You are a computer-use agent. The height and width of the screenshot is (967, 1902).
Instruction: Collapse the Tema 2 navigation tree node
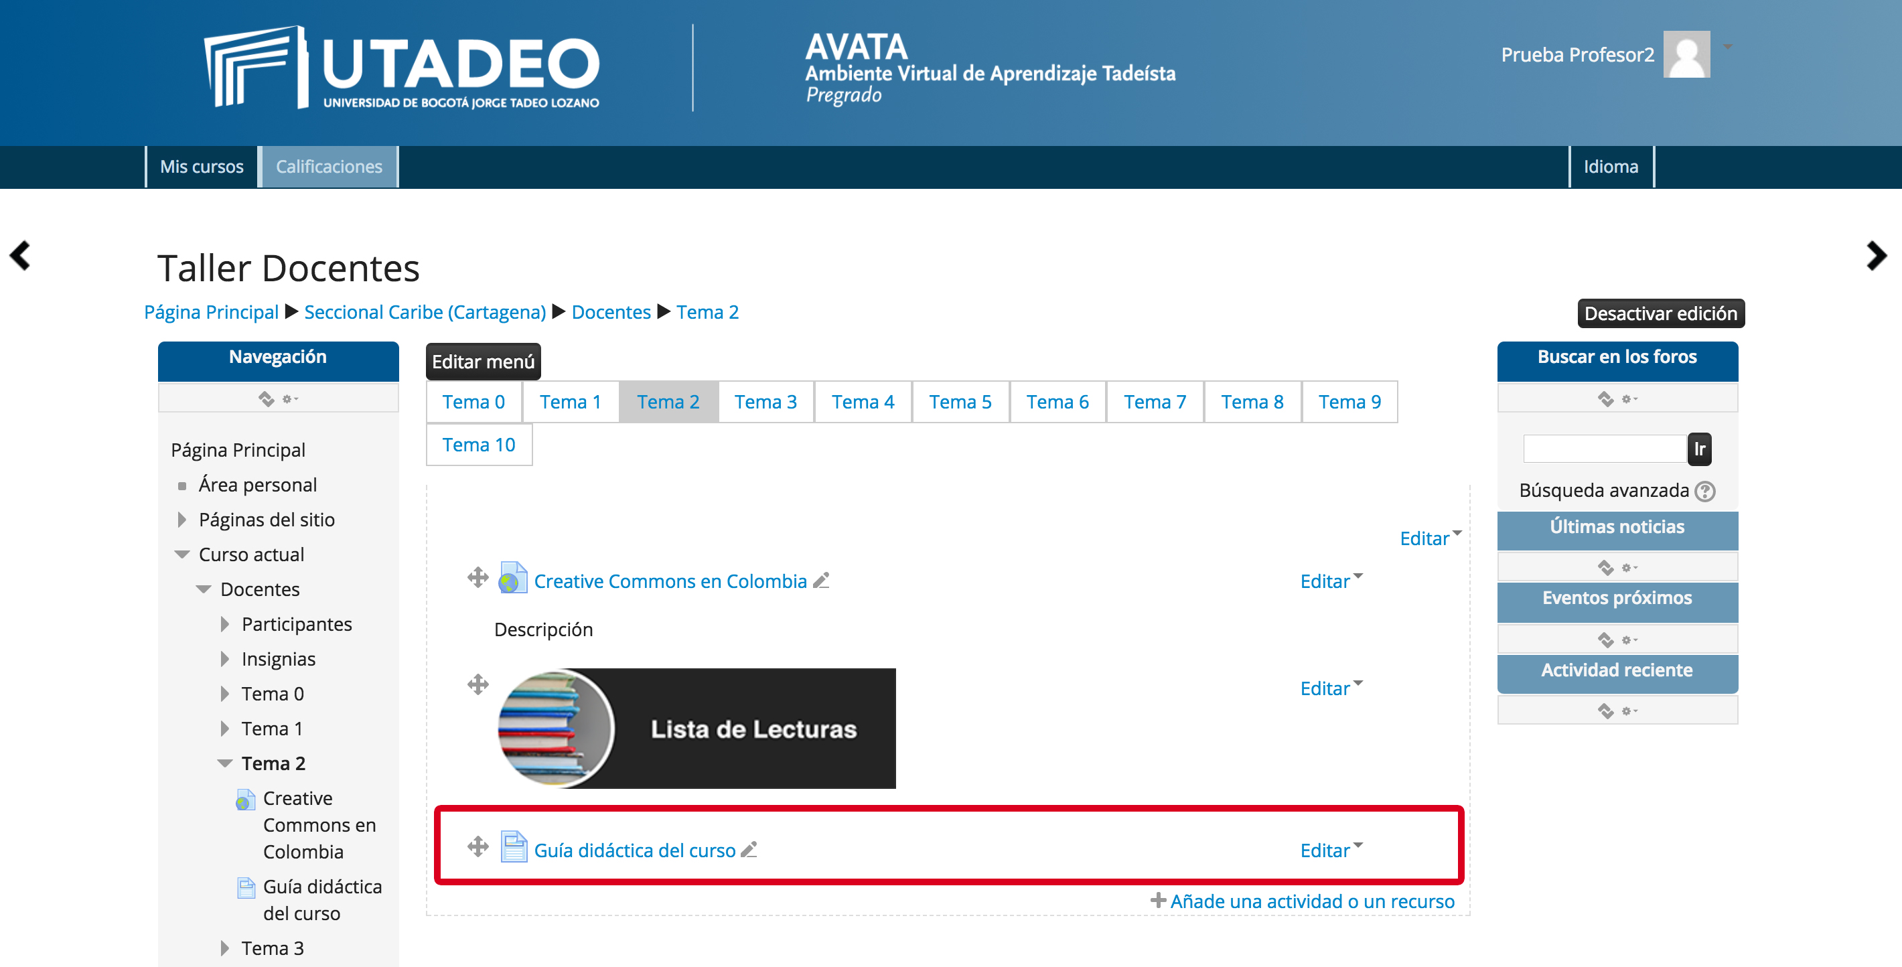pyautogui.click(x=225, y=763)
